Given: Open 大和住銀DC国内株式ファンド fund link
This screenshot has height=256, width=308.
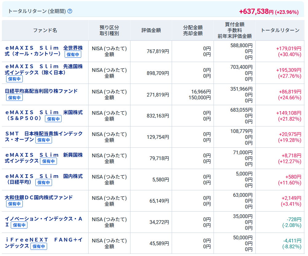Looking at the screenshot, I should [x=39, y=197].
